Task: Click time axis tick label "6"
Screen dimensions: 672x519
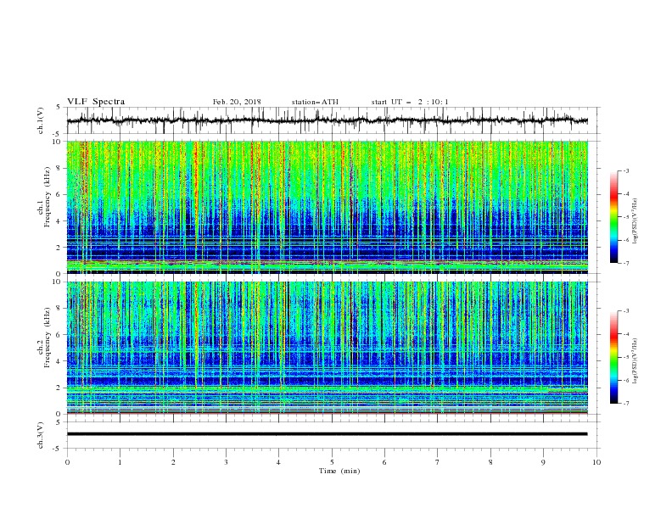Action: (x=384, y=462)
